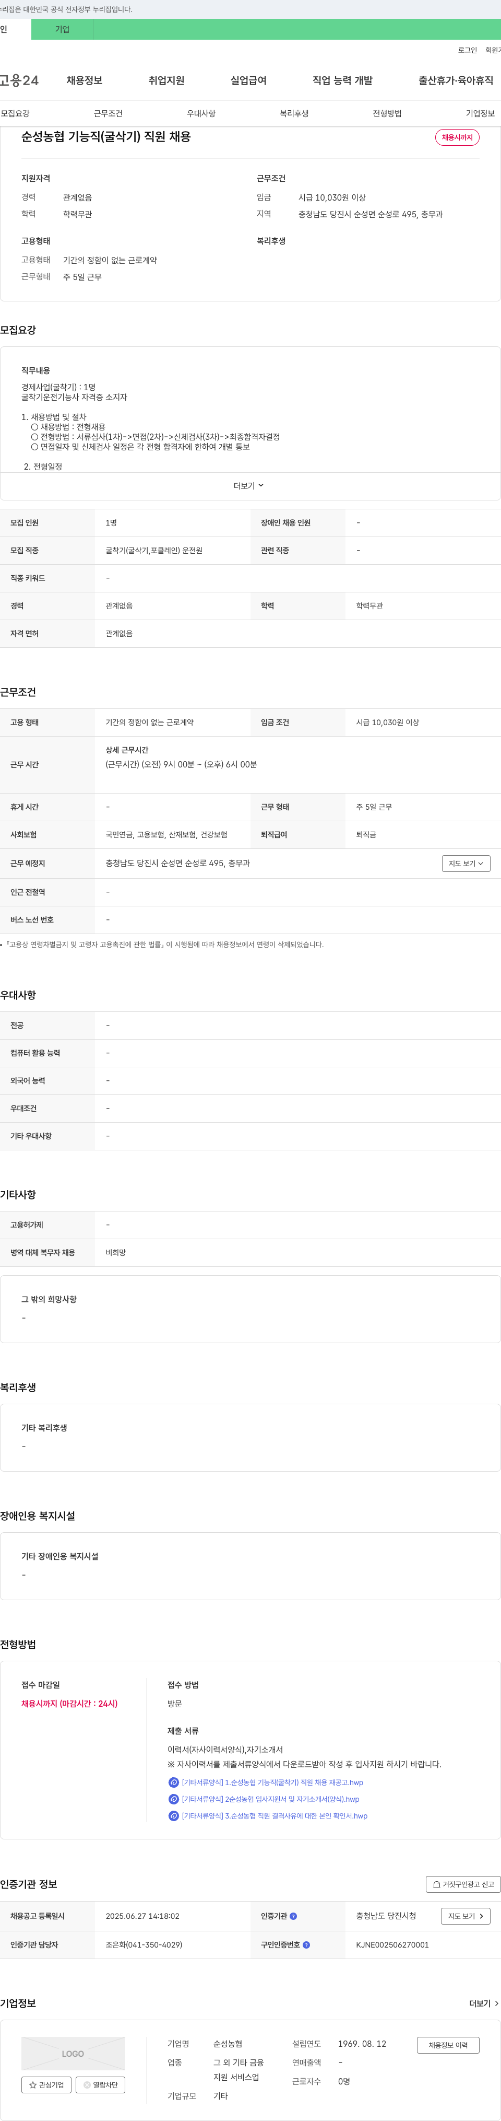Click wage text 시급 10,030원 이상 in summary
501x2121 pixels.
(332, 197)
